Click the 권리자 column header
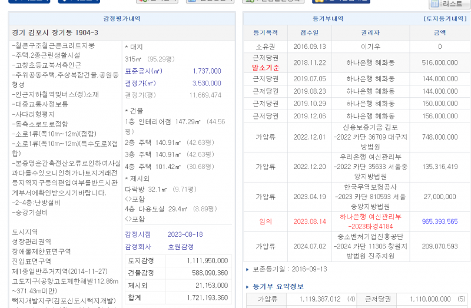The height and width of the screenshot is (308, 471). [x=370, y=34]
